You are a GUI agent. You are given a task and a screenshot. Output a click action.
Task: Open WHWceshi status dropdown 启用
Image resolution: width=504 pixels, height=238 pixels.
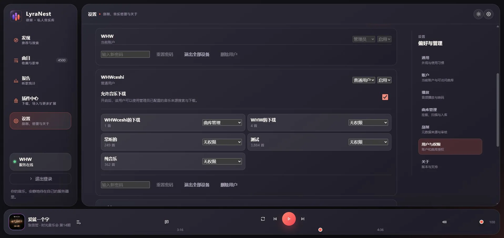coord(384,80)
